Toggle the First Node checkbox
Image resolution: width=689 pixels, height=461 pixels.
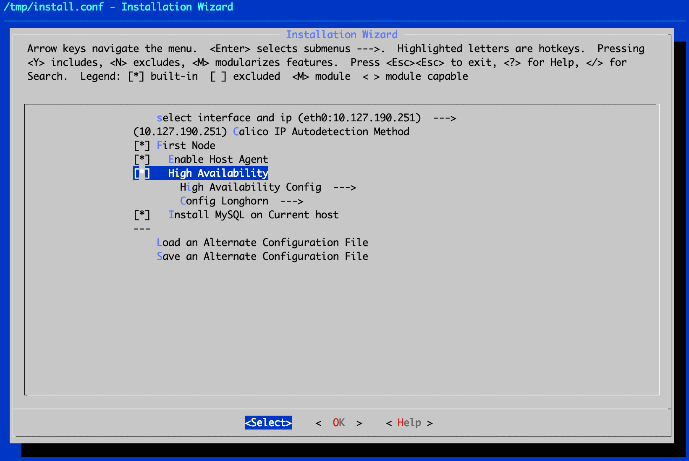pyautogui.click(x=142, y=146)
